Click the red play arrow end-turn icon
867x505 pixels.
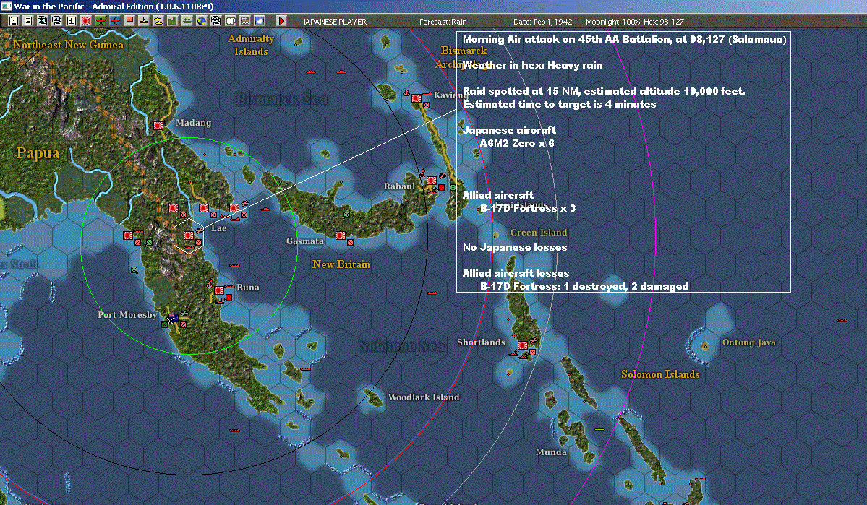[281, 21]
